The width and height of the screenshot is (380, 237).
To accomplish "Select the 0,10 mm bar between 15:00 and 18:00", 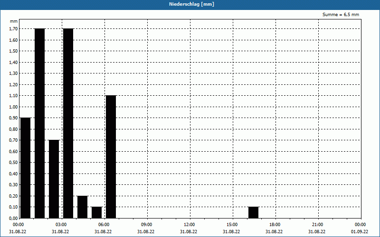I will pyautogui.click(x=254, y=212).
